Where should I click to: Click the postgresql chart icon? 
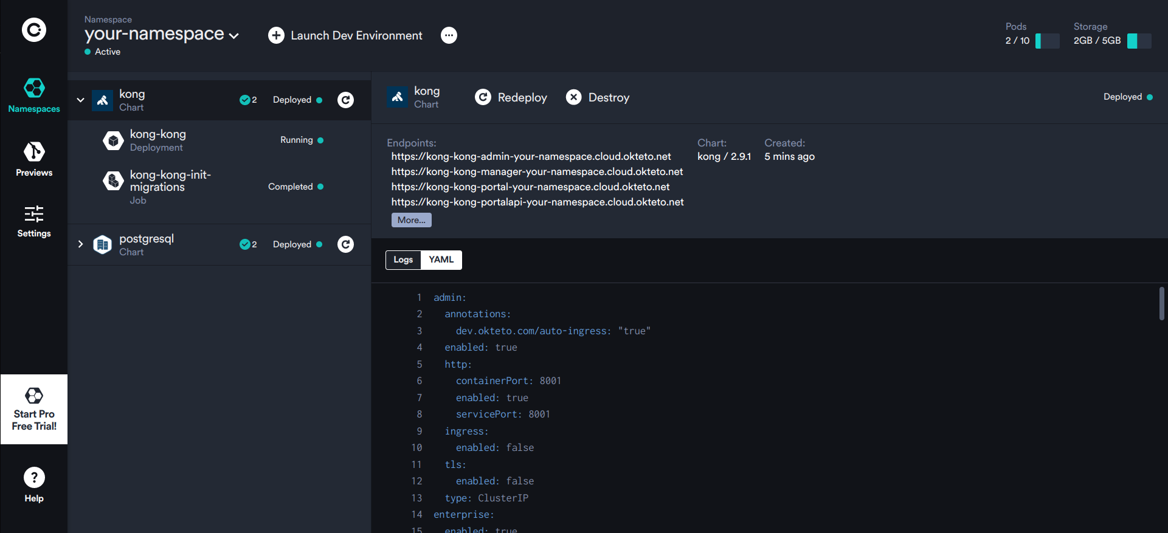pos(102,244)
